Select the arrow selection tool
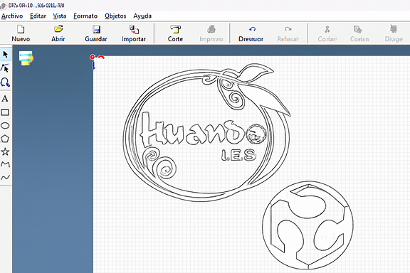 pyautogui.click(x=5, y=55)
